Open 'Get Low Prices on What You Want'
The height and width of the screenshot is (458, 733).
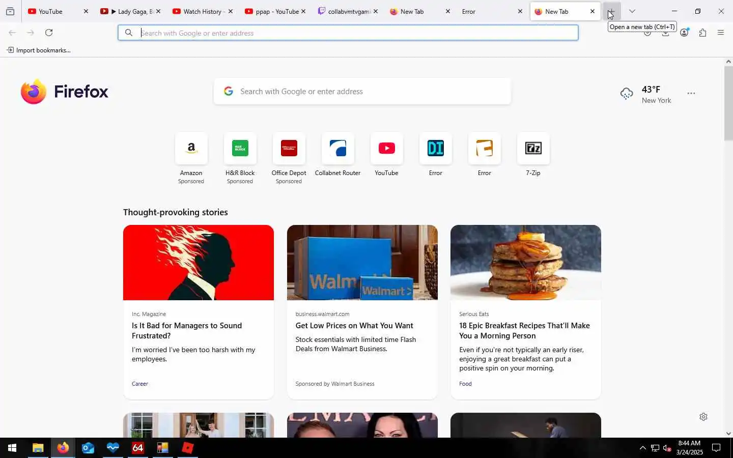pos(354,326)
